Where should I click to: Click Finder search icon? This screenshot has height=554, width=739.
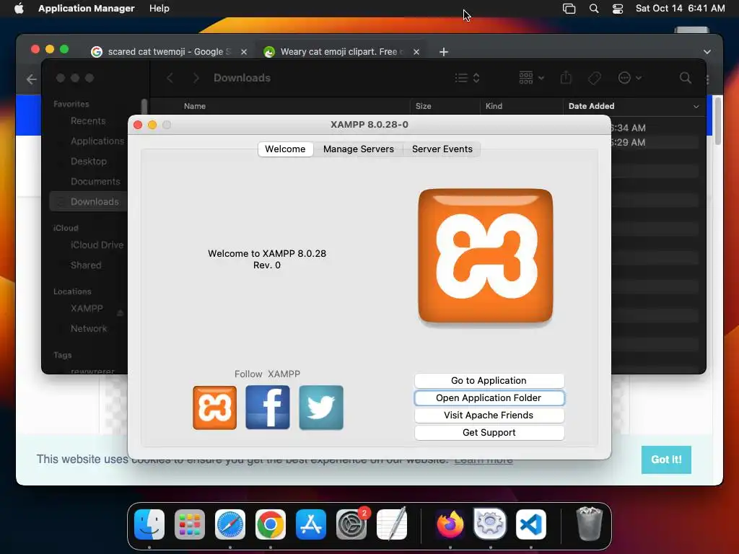(686, 78)
